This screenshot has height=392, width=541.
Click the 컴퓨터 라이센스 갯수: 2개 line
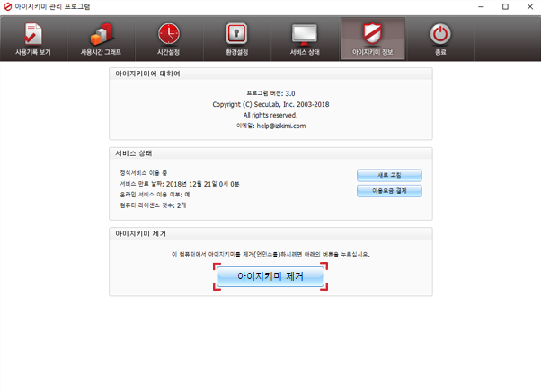153,205
